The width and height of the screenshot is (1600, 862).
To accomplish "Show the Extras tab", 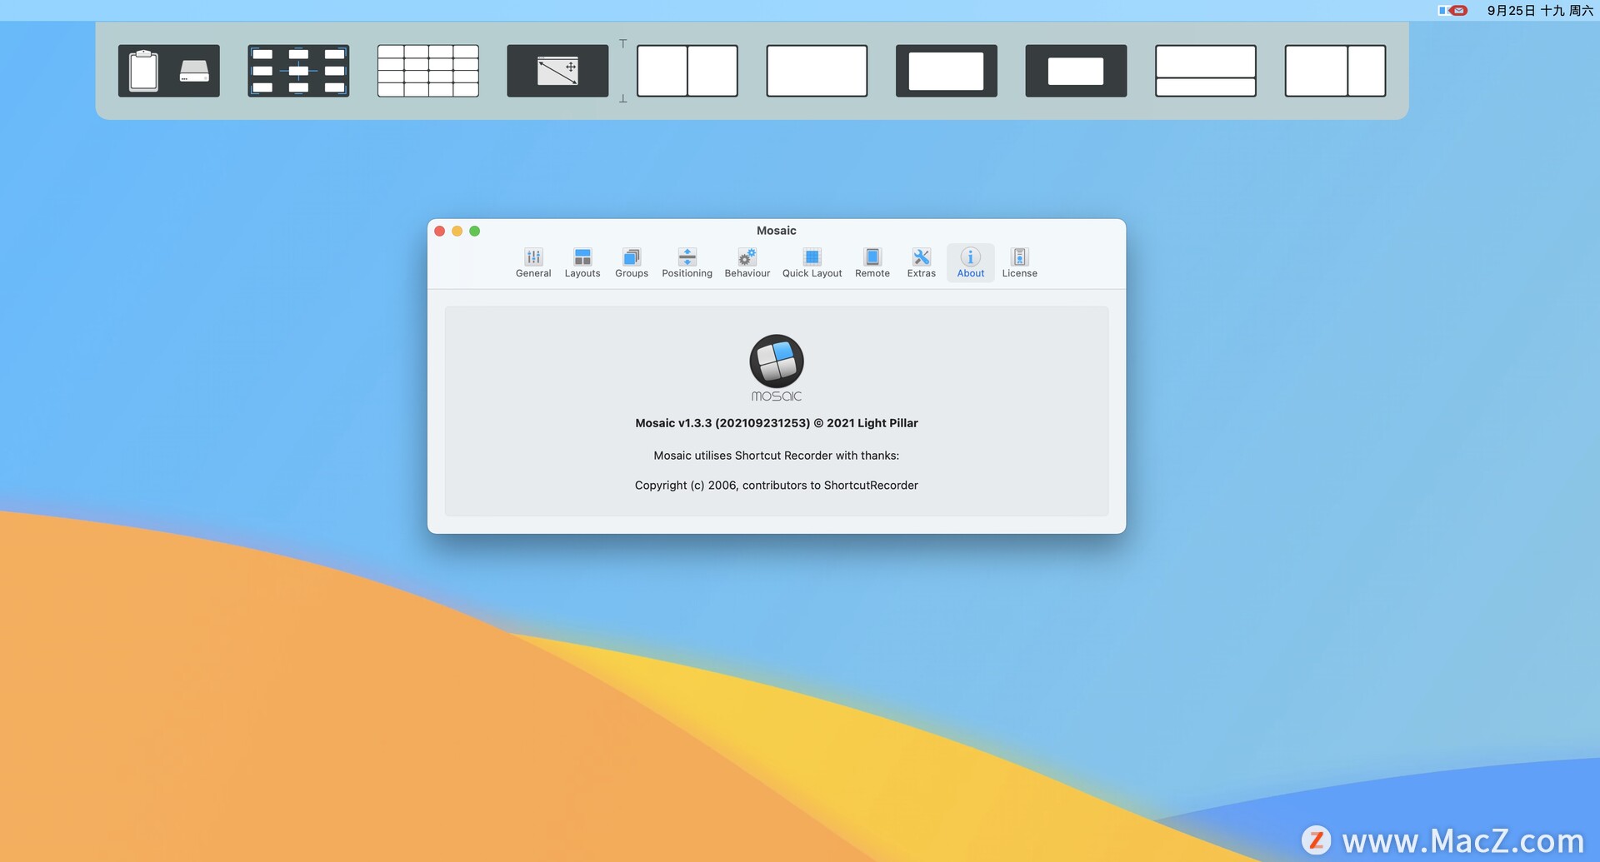I will tap(922, 263).
